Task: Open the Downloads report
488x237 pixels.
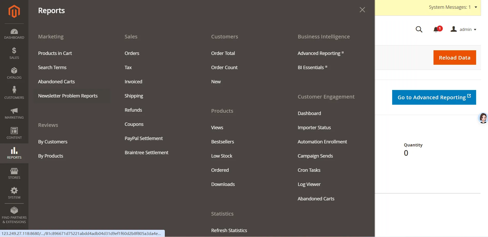Action: tap(223, 184)
